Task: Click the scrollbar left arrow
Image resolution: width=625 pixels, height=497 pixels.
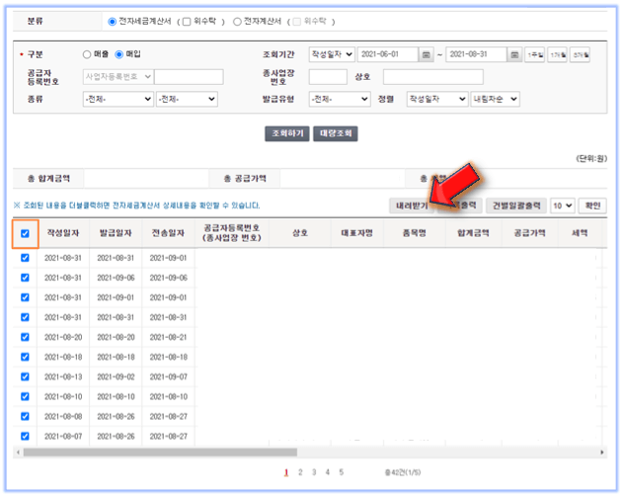Action: tap(18, 453)
